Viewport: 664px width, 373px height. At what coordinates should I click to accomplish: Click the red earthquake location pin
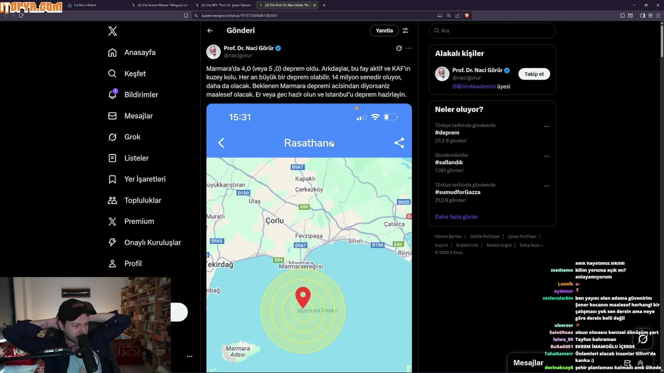pos(303,297)
